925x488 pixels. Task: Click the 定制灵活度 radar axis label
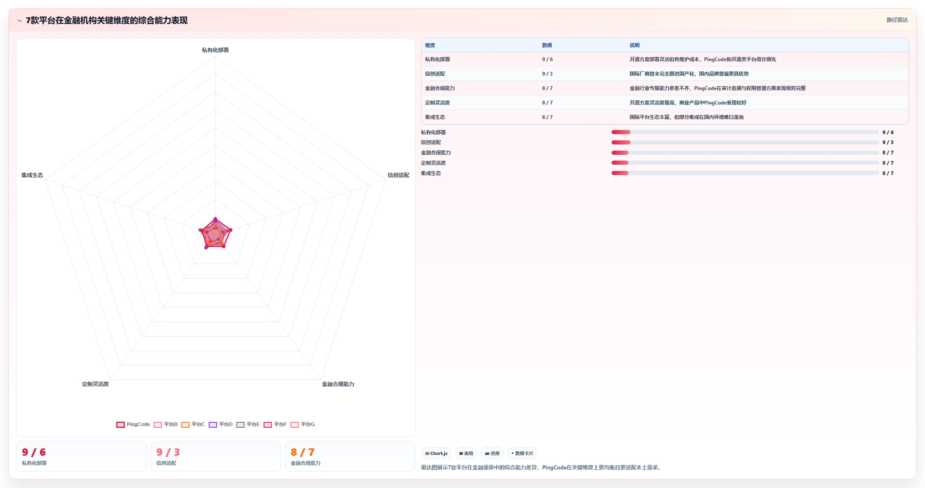[x=95, y=384]
